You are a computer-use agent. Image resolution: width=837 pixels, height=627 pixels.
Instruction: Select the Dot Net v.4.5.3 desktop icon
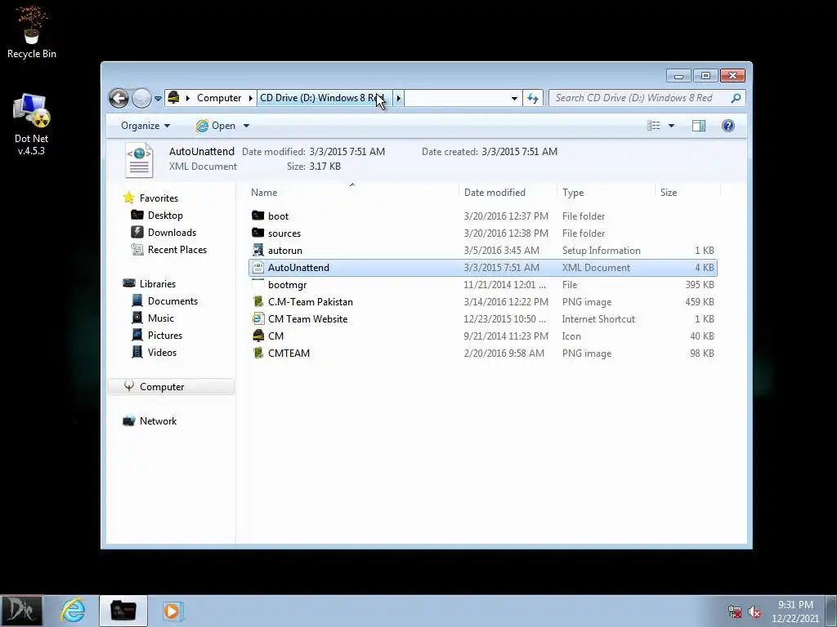point(32,124)
